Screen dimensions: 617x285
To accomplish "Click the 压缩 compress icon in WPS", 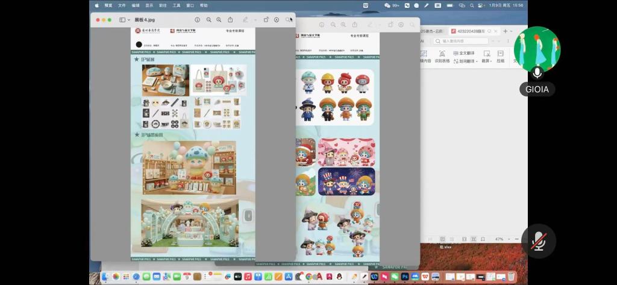I will [x=500, y=56].
